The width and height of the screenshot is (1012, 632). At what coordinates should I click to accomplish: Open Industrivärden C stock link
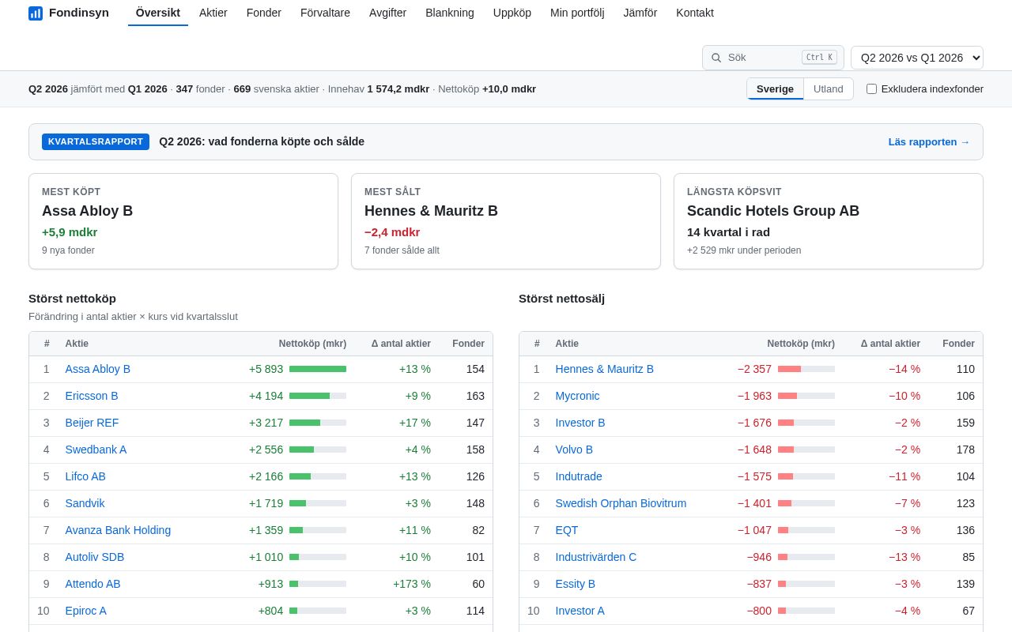[596, 557]
